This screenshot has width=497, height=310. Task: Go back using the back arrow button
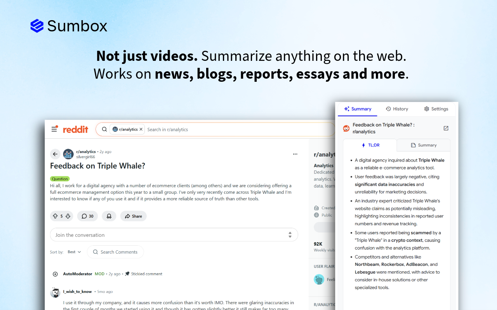tap(55, 154)
